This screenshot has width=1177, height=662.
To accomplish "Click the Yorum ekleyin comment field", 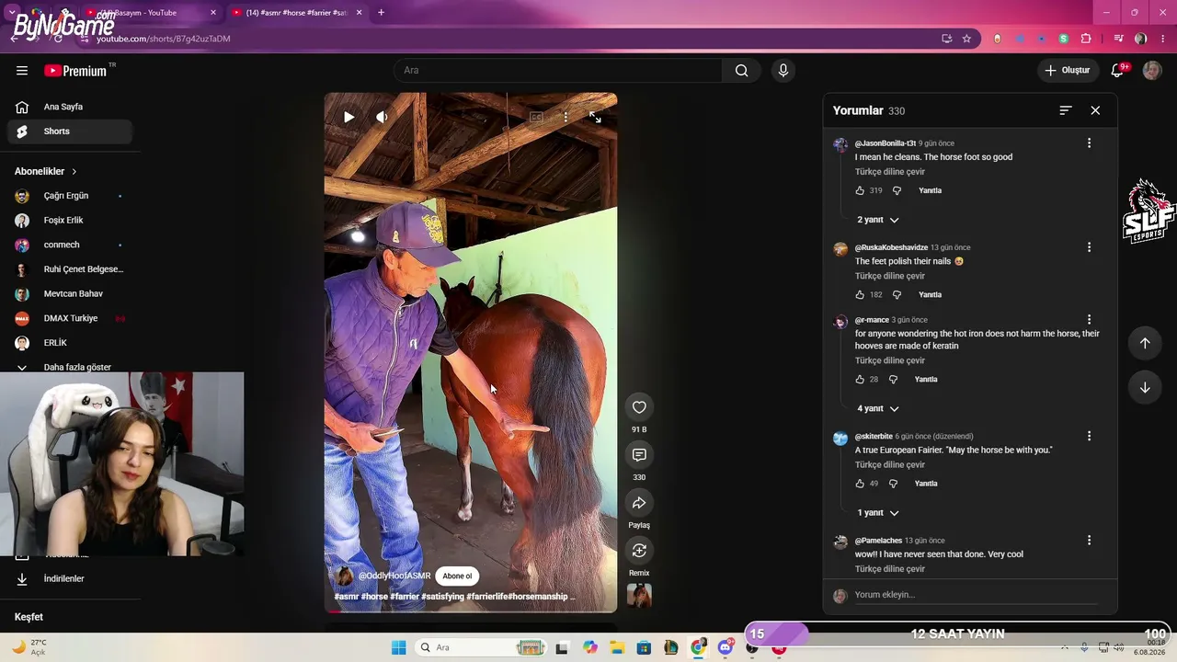I will point(976,595).
